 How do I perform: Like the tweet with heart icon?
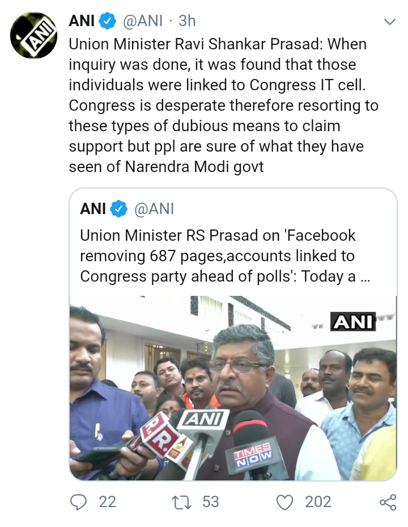tap(284, 503)
